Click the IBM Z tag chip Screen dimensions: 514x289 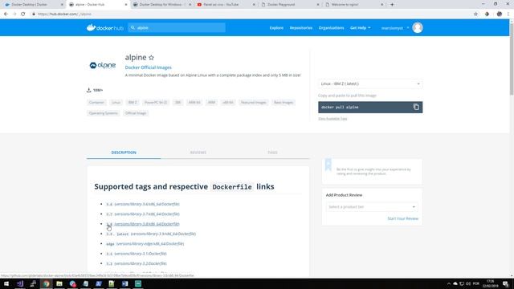133,103
